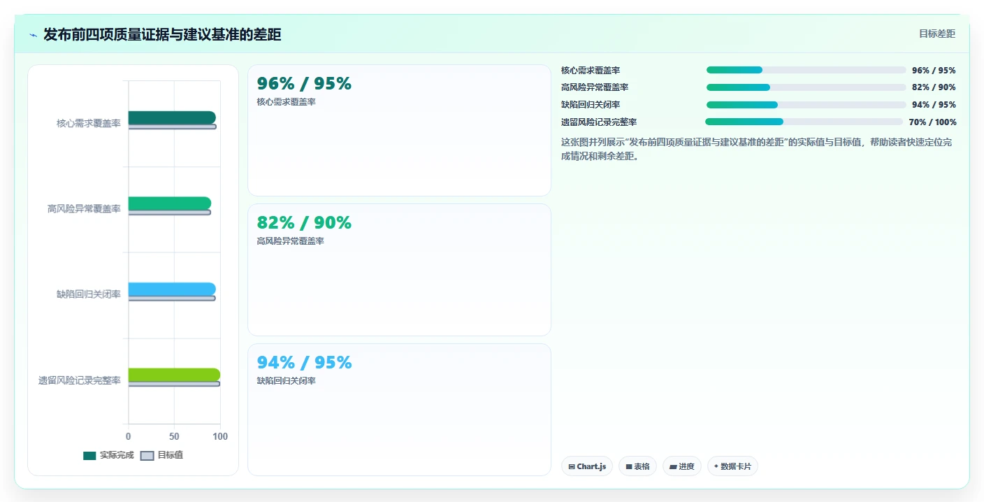Viewport: 984px width, 502px height.
Task: Open the 94% / 95% data card
Action: 399,410
